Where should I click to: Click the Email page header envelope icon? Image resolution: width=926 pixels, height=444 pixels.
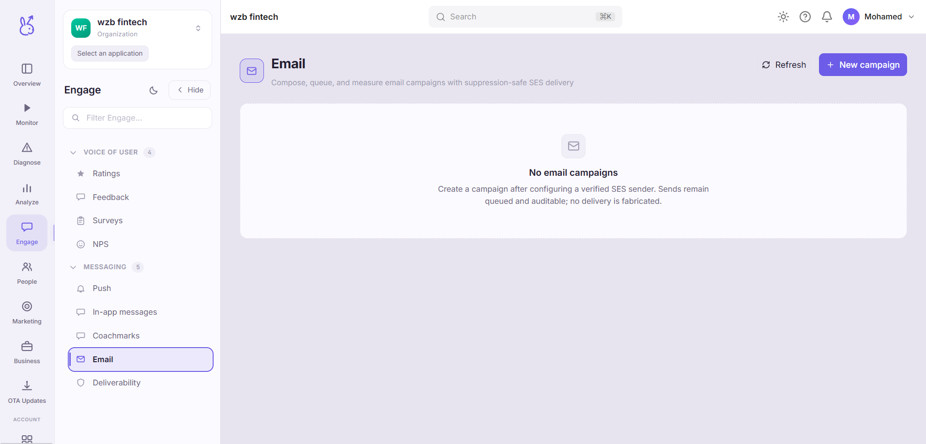point(252,71)
